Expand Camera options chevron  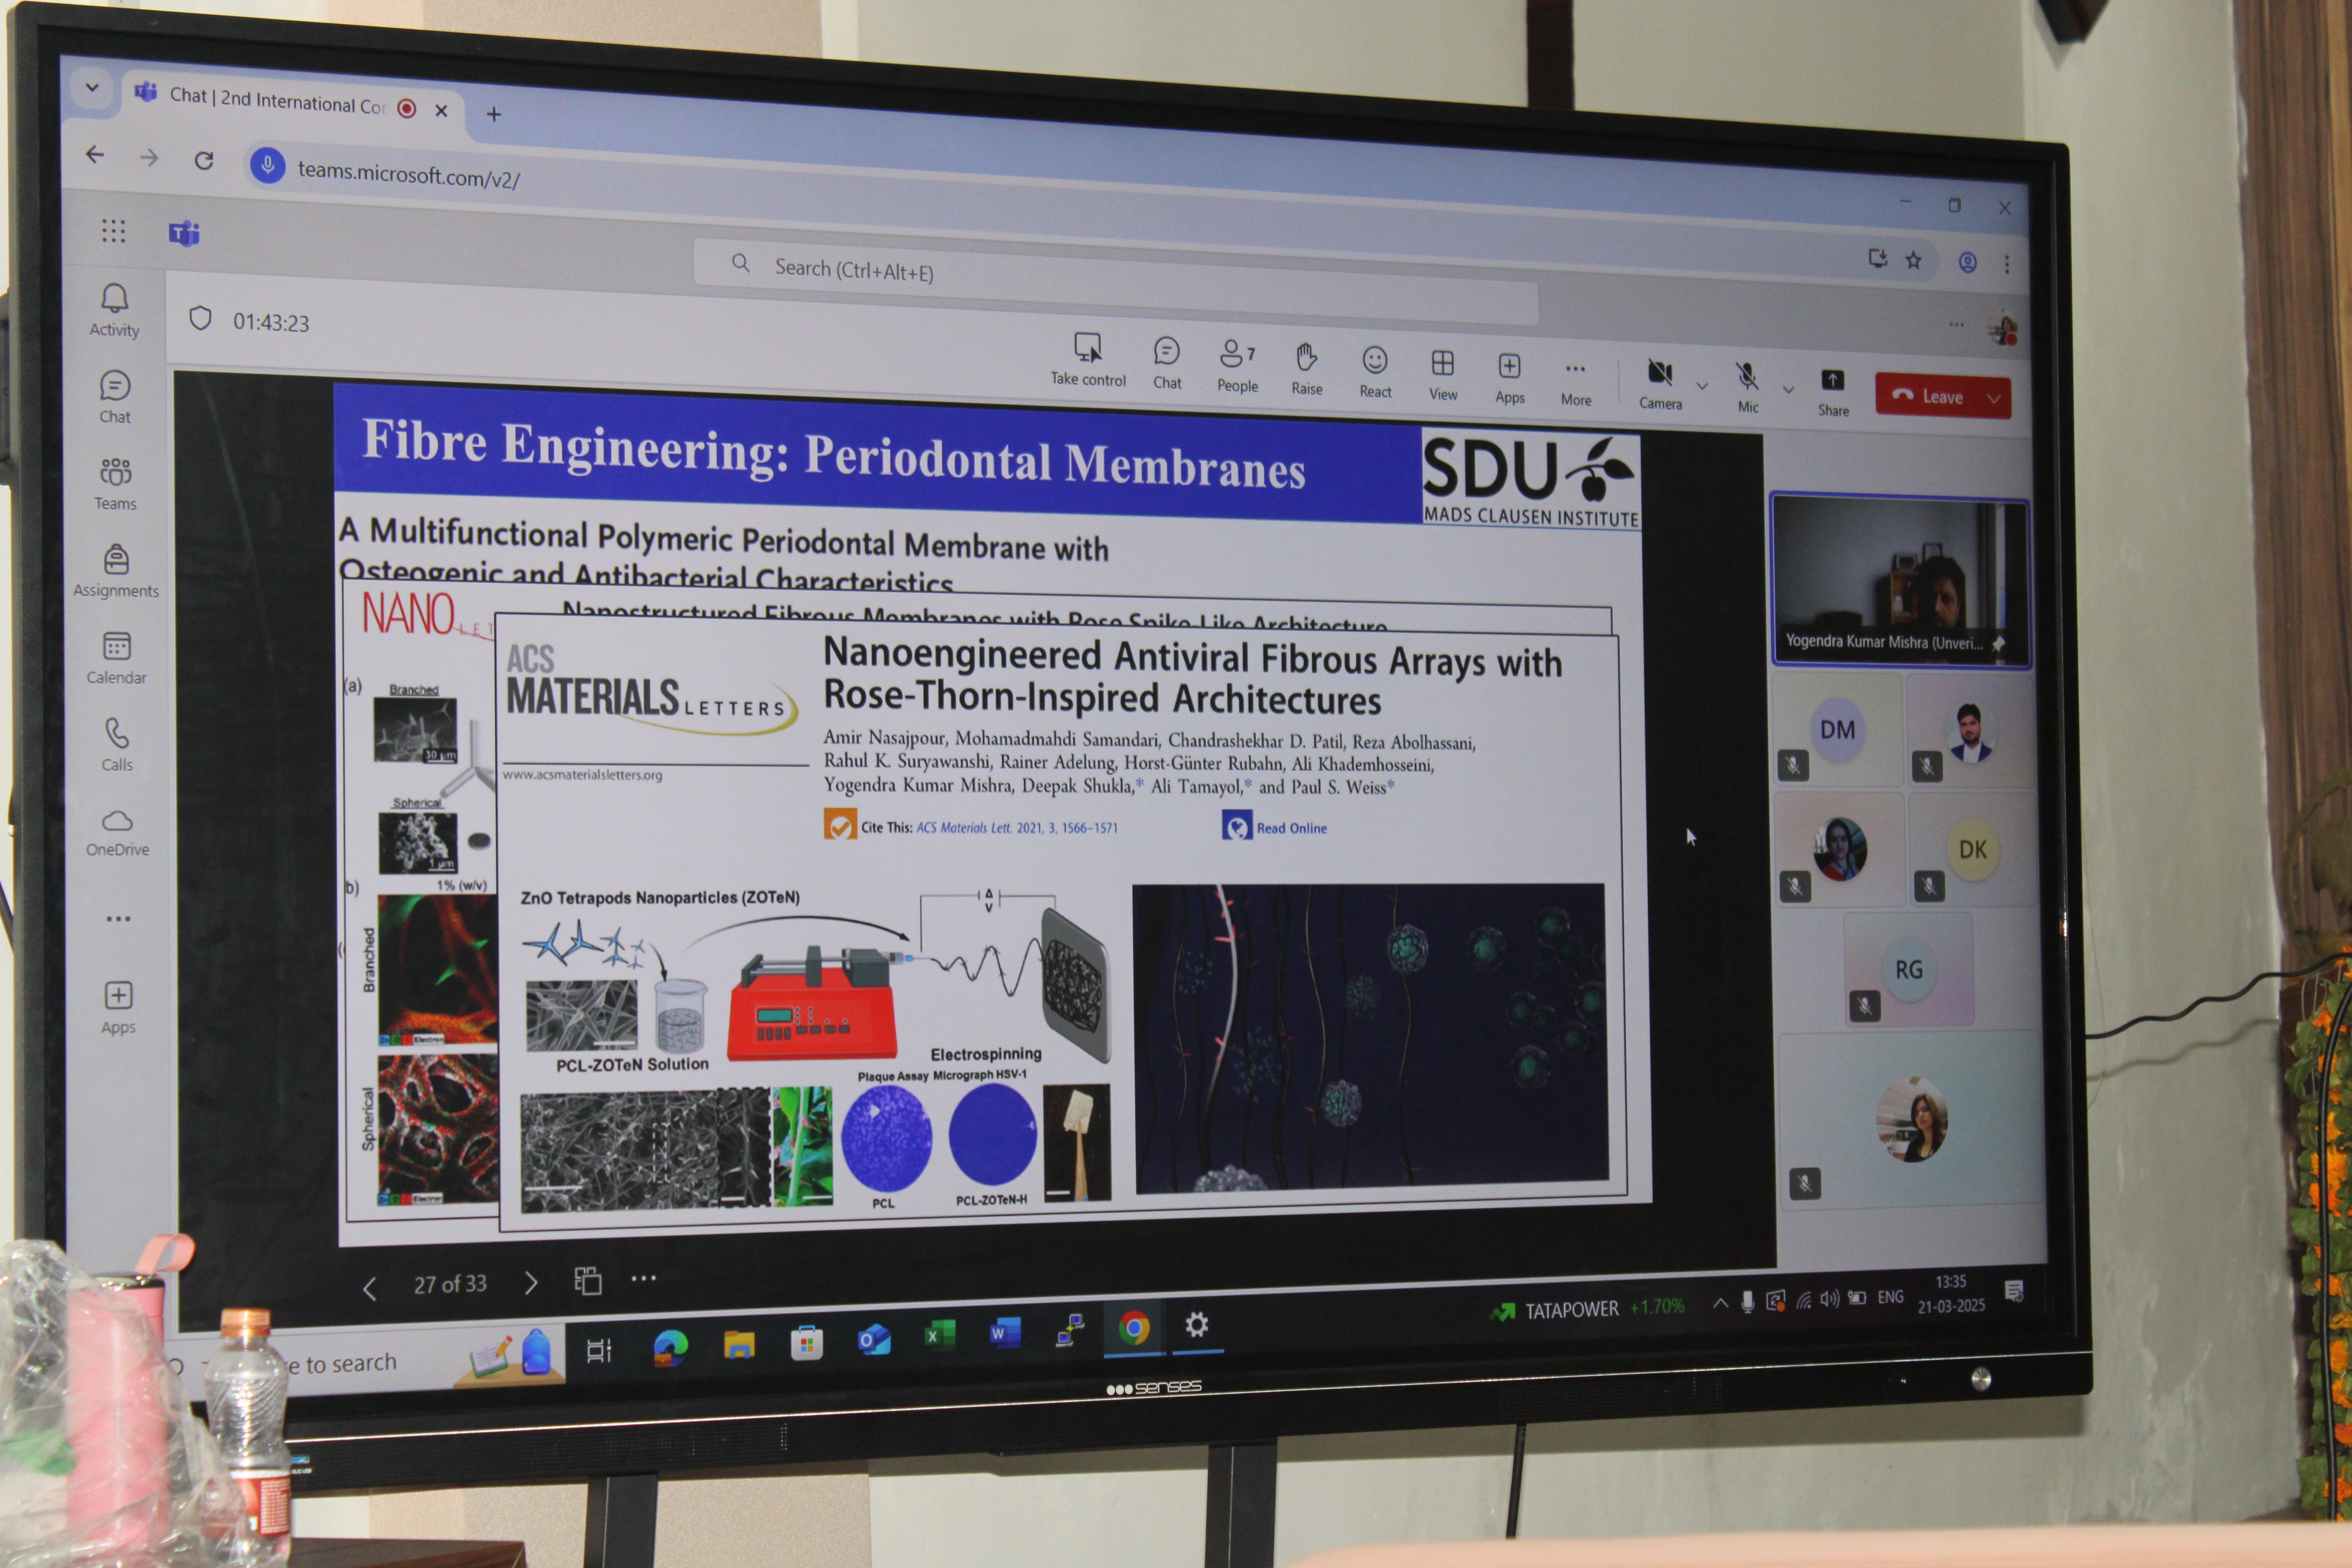(1702, 386)
